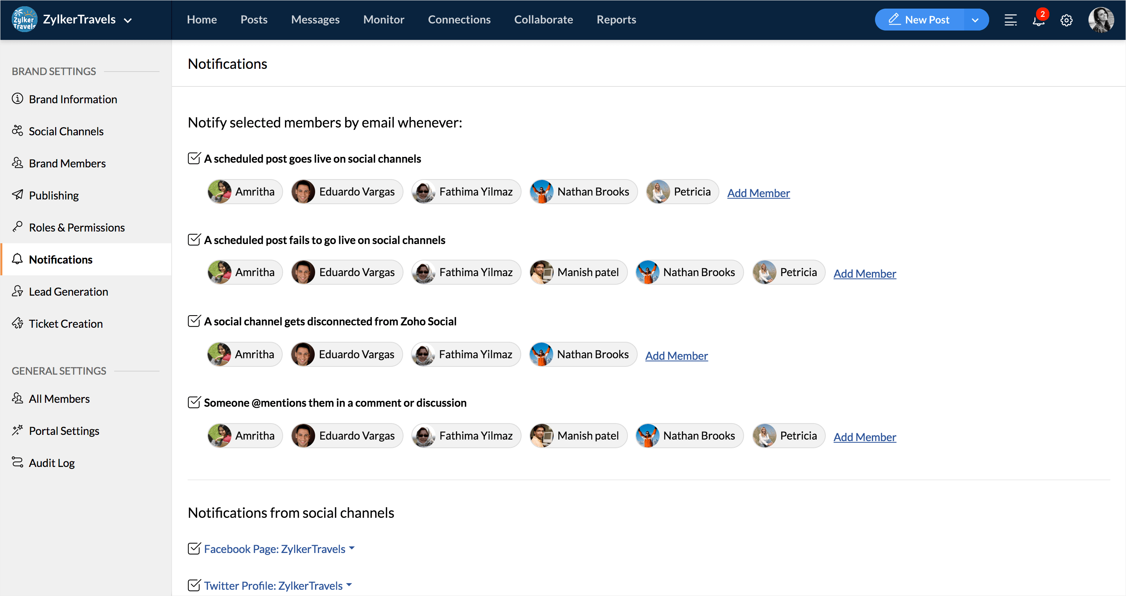Click the ZylkerTravels brand logo
This screenshot has height=596, width=1126.
coord(25,20)
